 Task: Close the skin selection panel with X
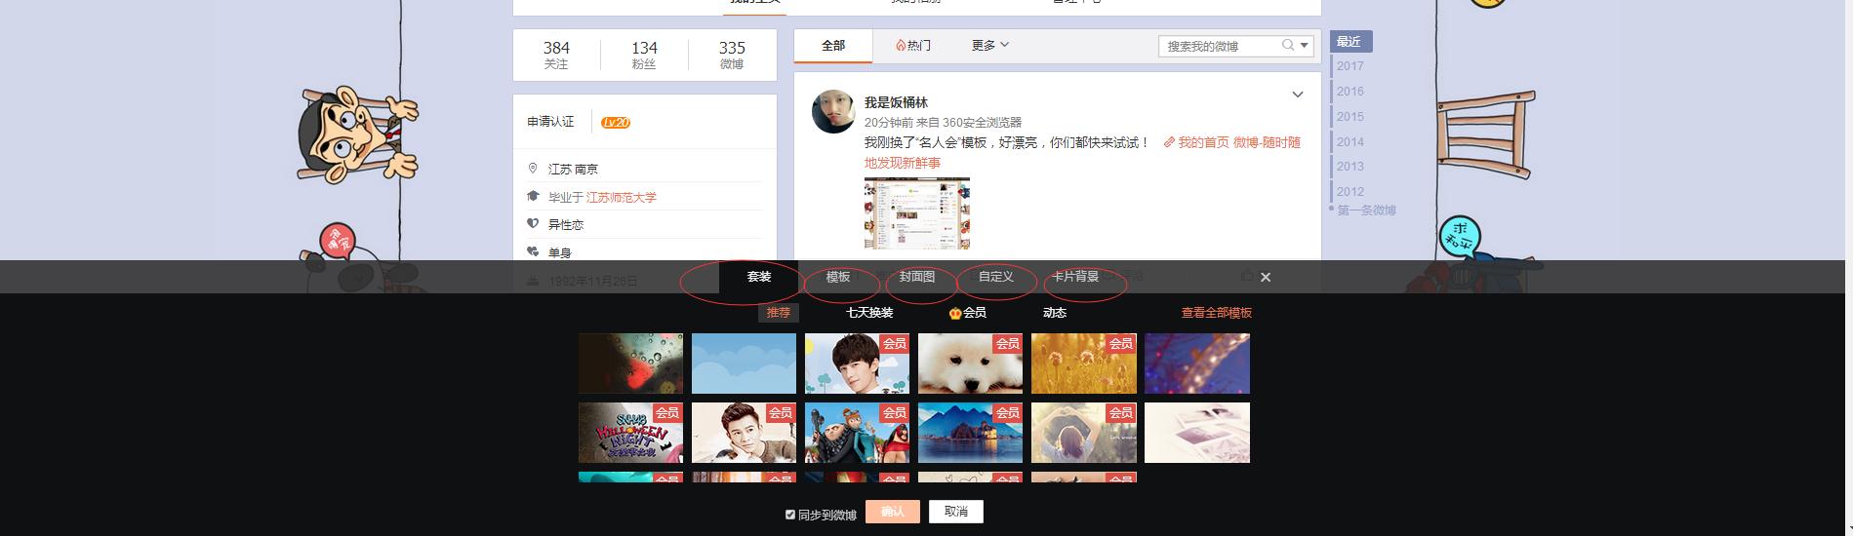1266,278
